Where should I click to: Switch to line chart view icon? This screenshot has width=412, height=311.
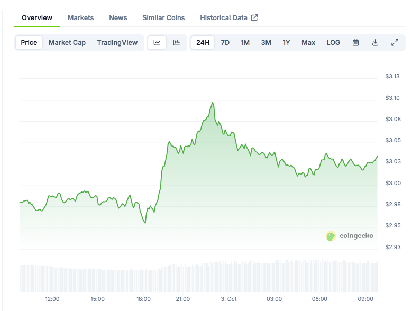point(157,43)
